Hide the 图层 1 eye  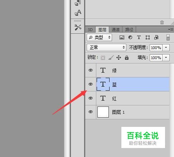pyautogui.click(x=91, y=112)
